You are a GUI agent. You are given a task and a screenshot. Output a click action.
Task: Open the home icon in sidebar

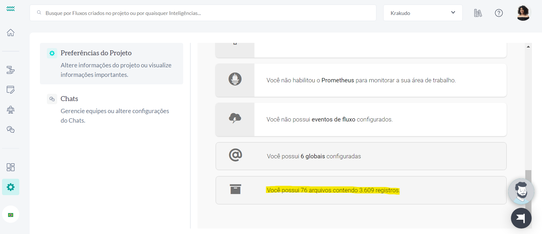pos(11,33)
